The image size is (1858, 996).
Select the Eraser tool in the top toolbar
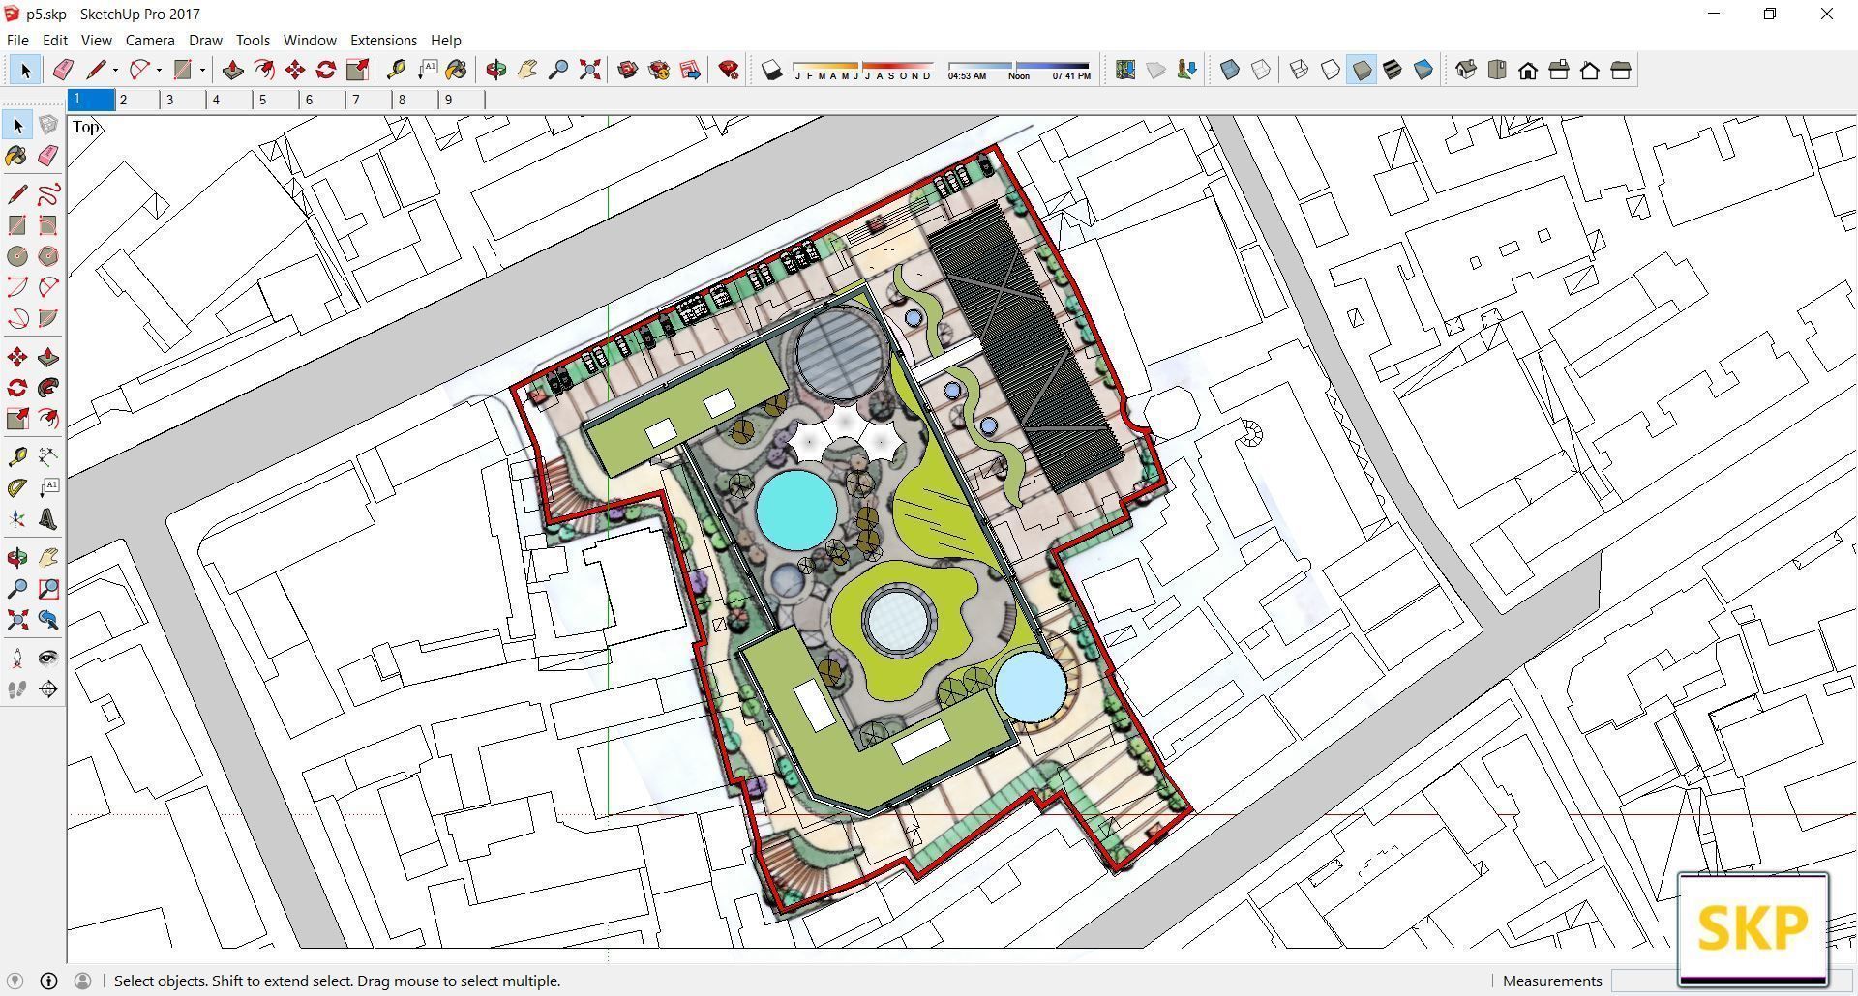pos(62,69)
